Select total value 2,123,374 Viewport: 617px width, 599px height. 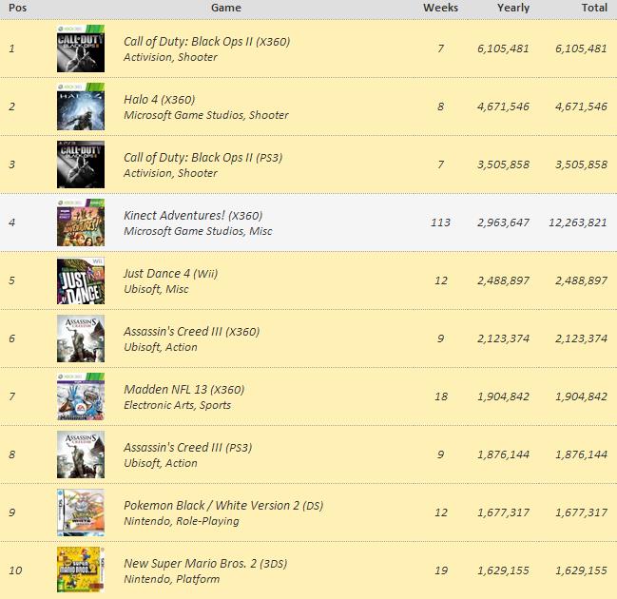[x=581, y=338]
